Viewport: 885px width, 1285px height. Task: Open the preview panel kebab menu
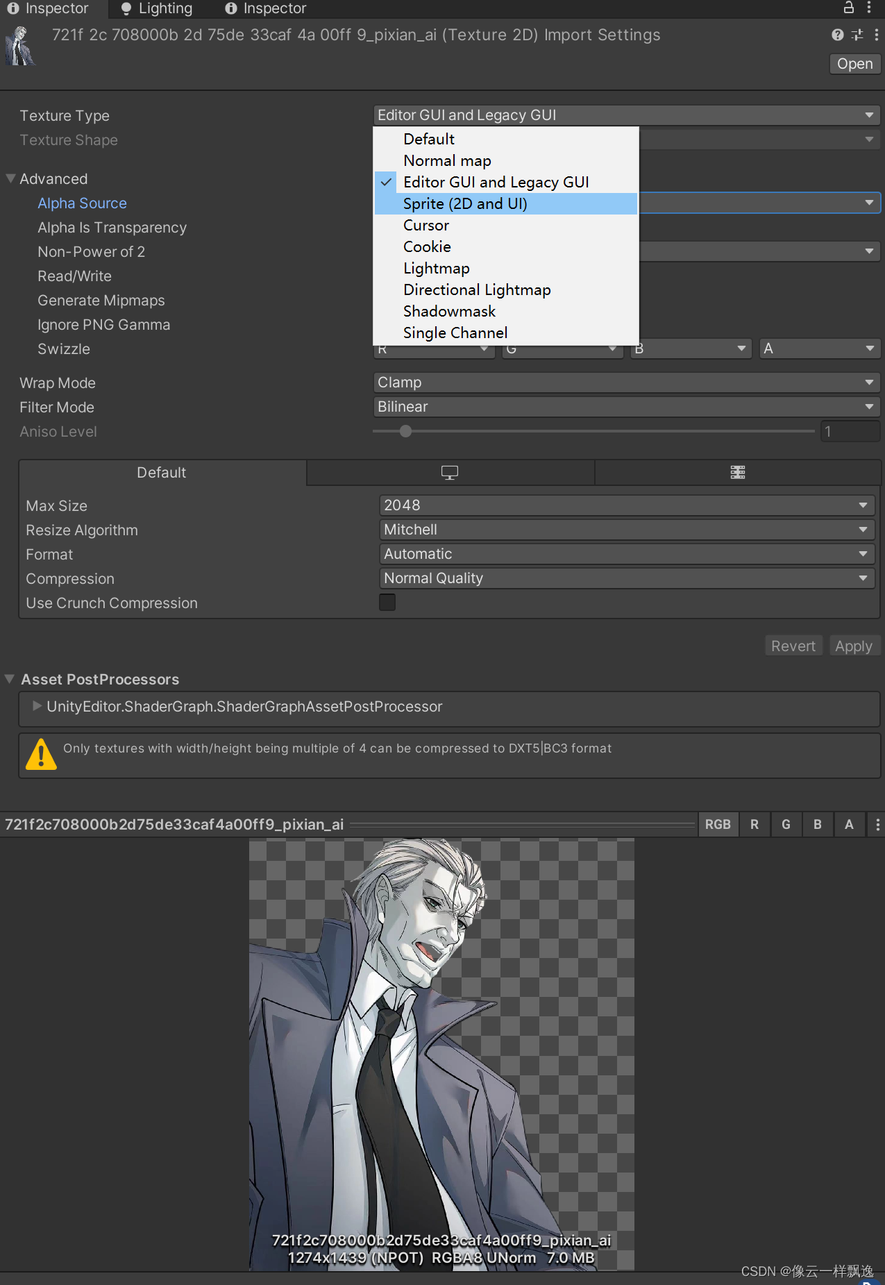point(877,825)
